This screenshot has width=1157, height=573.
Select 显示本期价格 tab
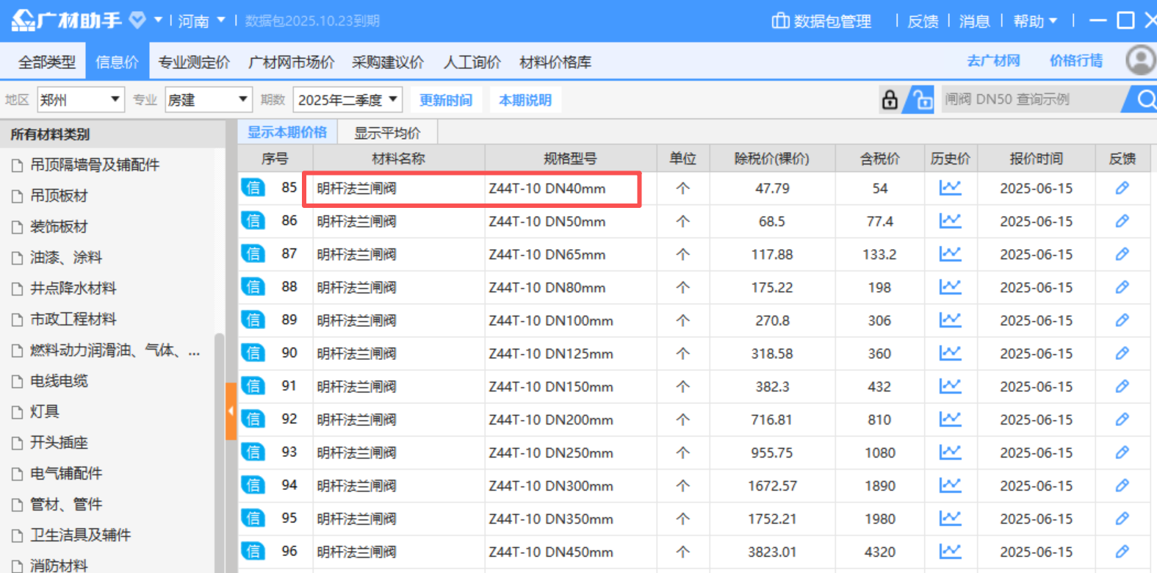pyautogui.click(x=287, y=132)
